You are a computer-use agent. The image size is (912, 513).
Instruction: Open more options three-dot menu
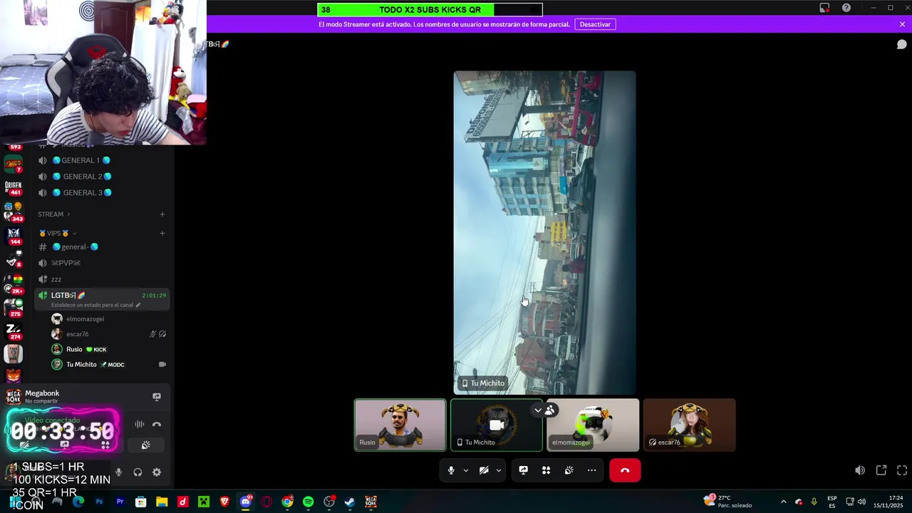click(x=591, y=470)
